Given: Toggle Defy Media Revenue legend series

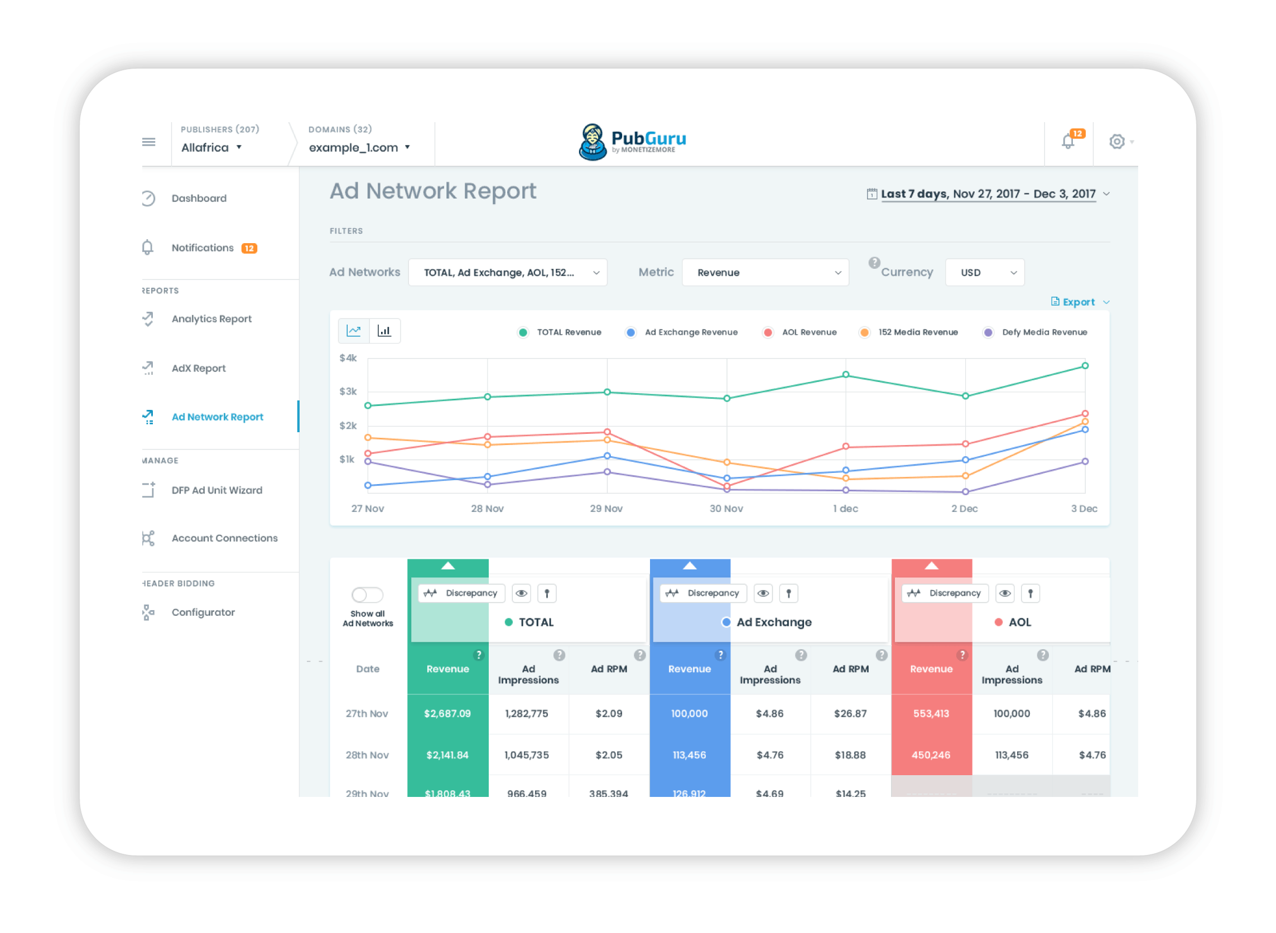Looking at the screenshot, I should point(1036,332).
